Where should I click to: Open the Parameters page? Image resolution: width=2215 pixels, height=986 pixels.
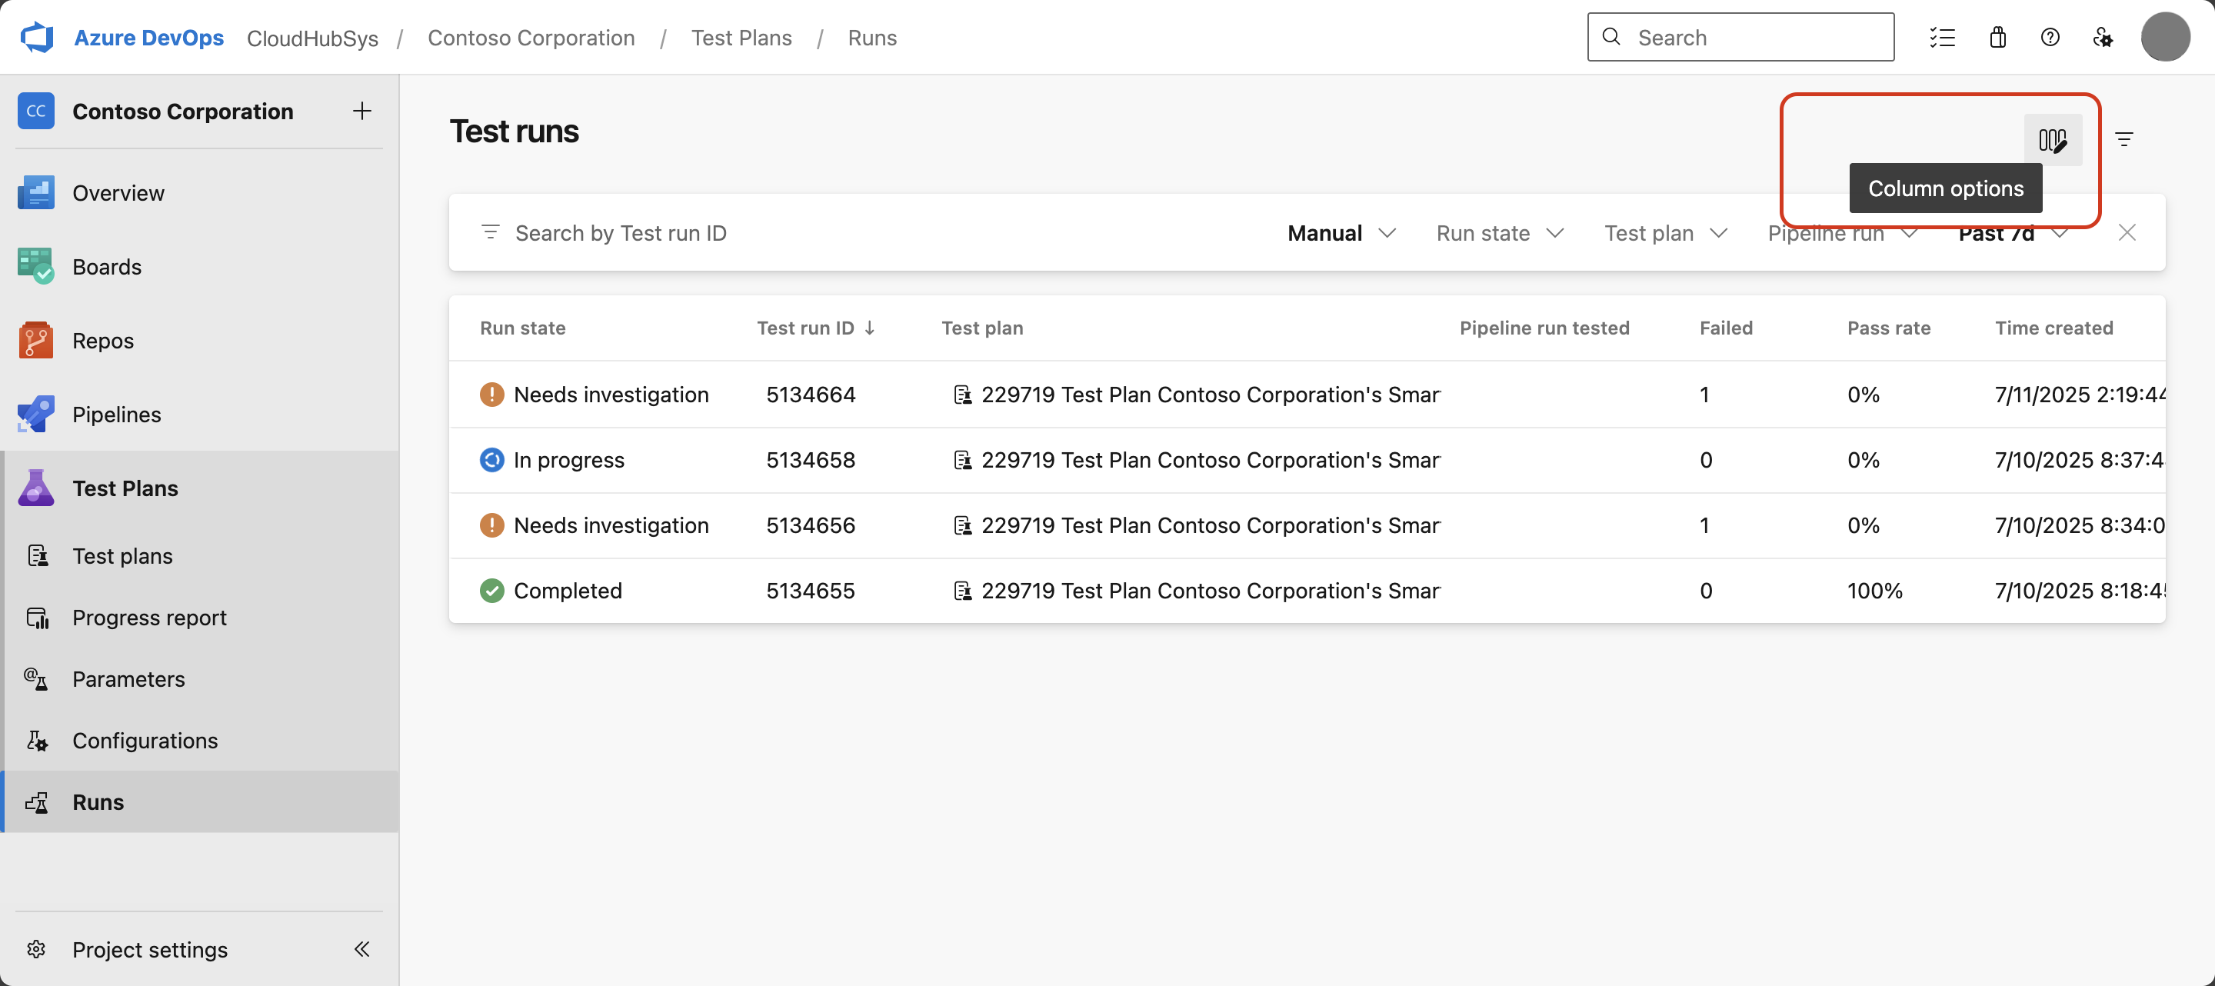pyautogui.click(x=128, y=679)
